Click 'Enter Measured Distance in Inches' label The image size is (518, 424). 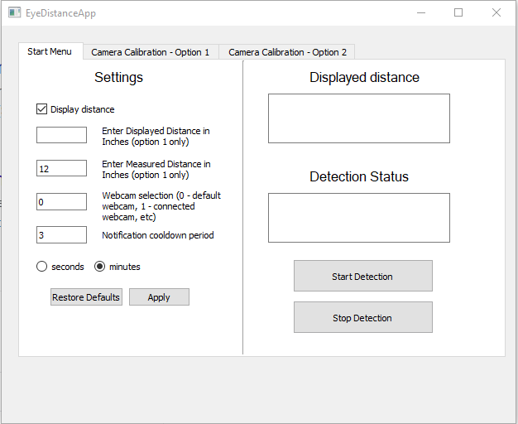tap(156, 169)
